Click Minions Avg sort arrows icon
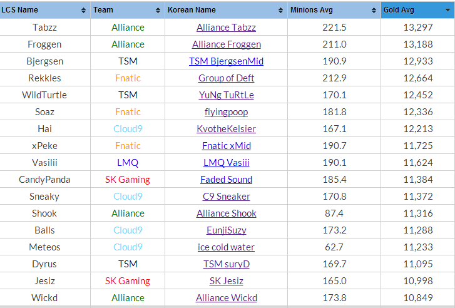 tap(374, 11)
